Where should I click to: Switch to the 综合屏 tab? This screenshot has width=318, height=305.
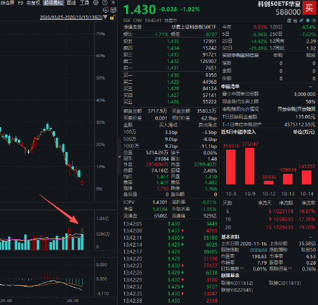pyautogui.click(x=8, y=3)
